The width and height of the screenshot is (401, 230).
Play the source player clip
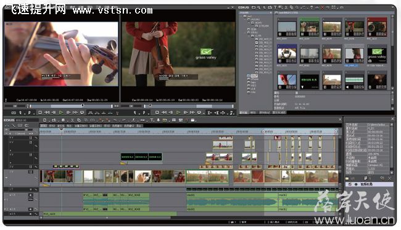(61, 112)
